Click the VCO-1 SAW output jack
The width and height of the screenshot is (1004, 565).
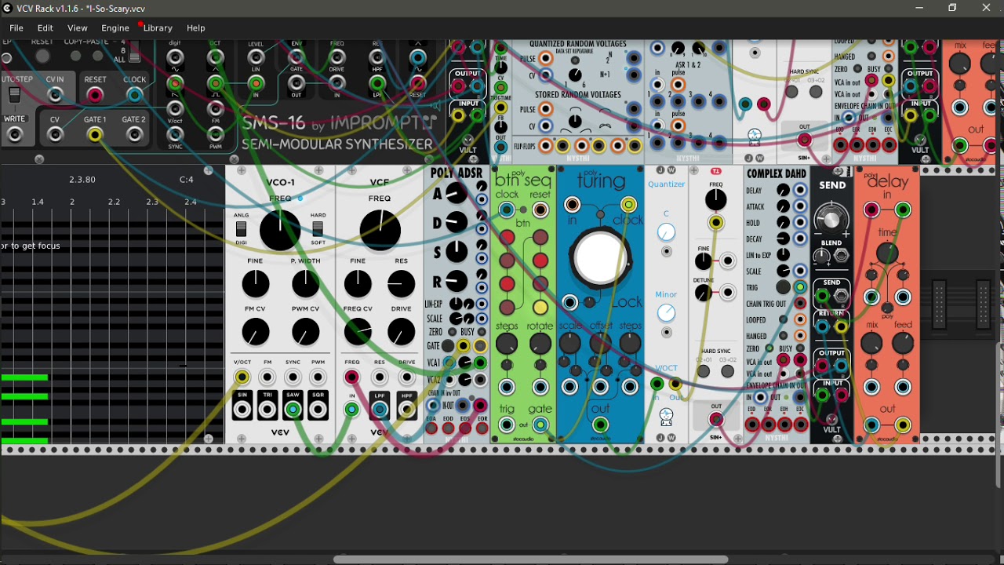pyautogui.click(x=293, y=410)
